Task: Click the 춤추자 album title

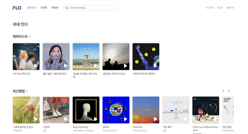Action: point(106,127)
